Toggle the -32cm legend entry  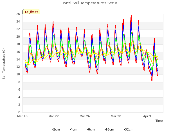(126, 130)
